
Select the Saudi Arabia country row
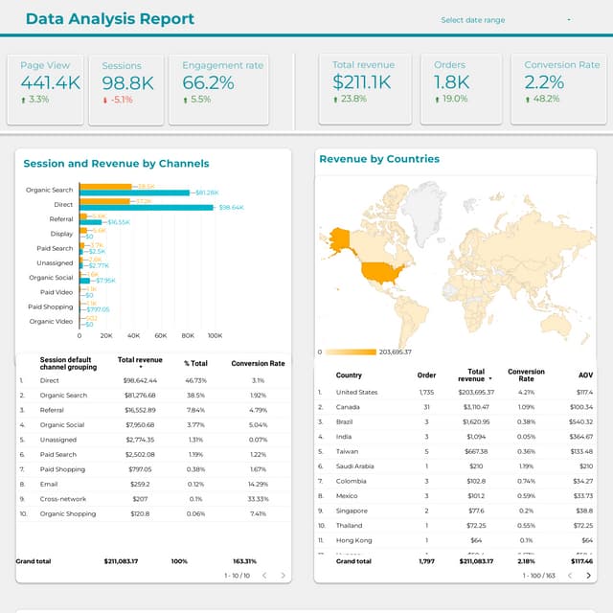pos(456,466)
